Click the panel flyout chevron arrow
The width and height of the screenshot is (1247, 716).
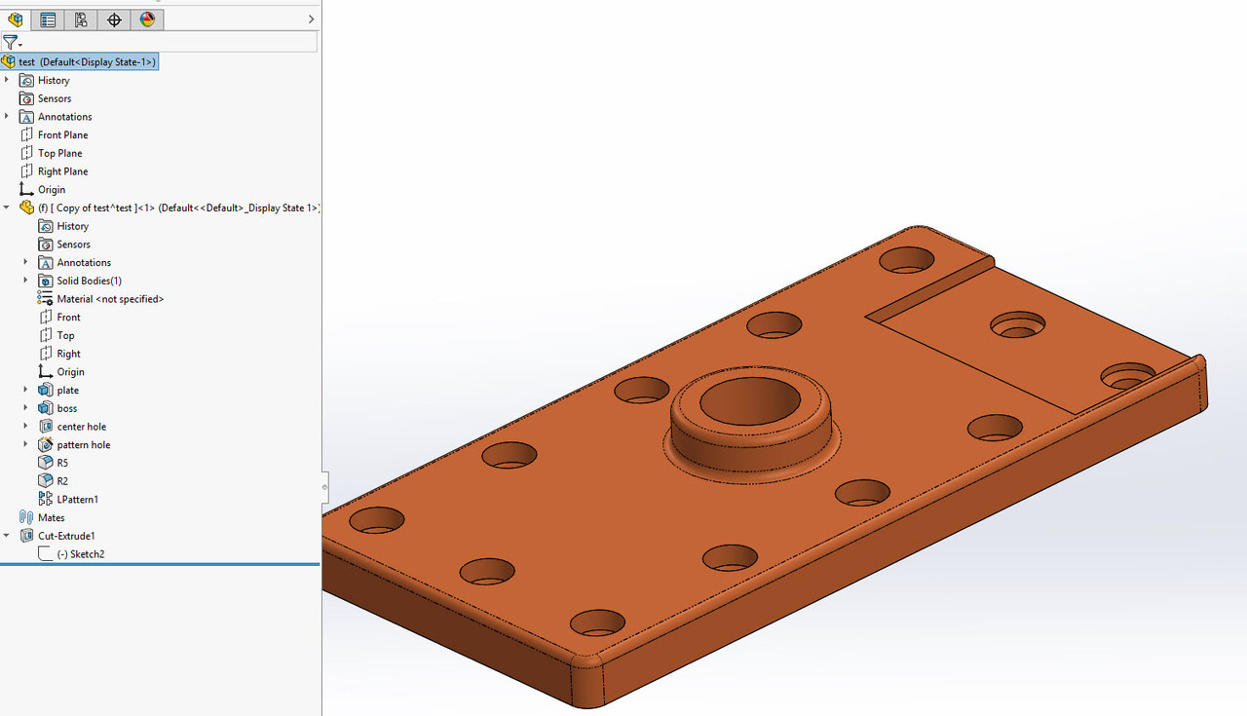pos(310,18)
